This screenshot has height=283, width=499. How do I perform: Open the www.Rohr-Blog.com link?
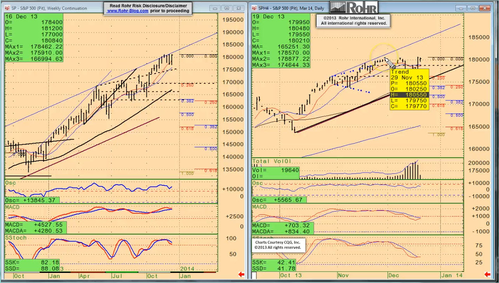(127, 11)
